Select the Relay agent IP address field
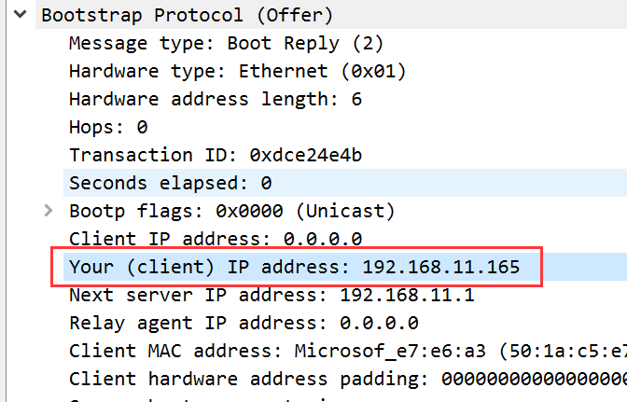This screenshot has width=627, height=402. click(243, 323)
